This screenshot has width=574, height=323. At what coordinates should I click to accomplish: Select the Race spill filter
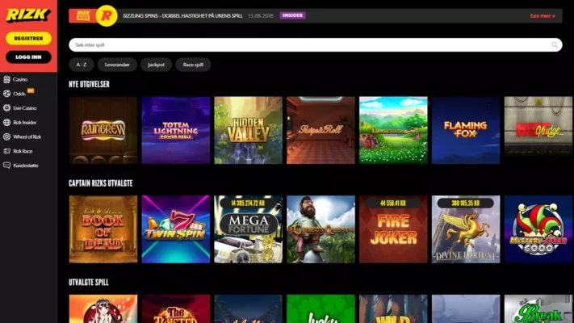point(193,65)
